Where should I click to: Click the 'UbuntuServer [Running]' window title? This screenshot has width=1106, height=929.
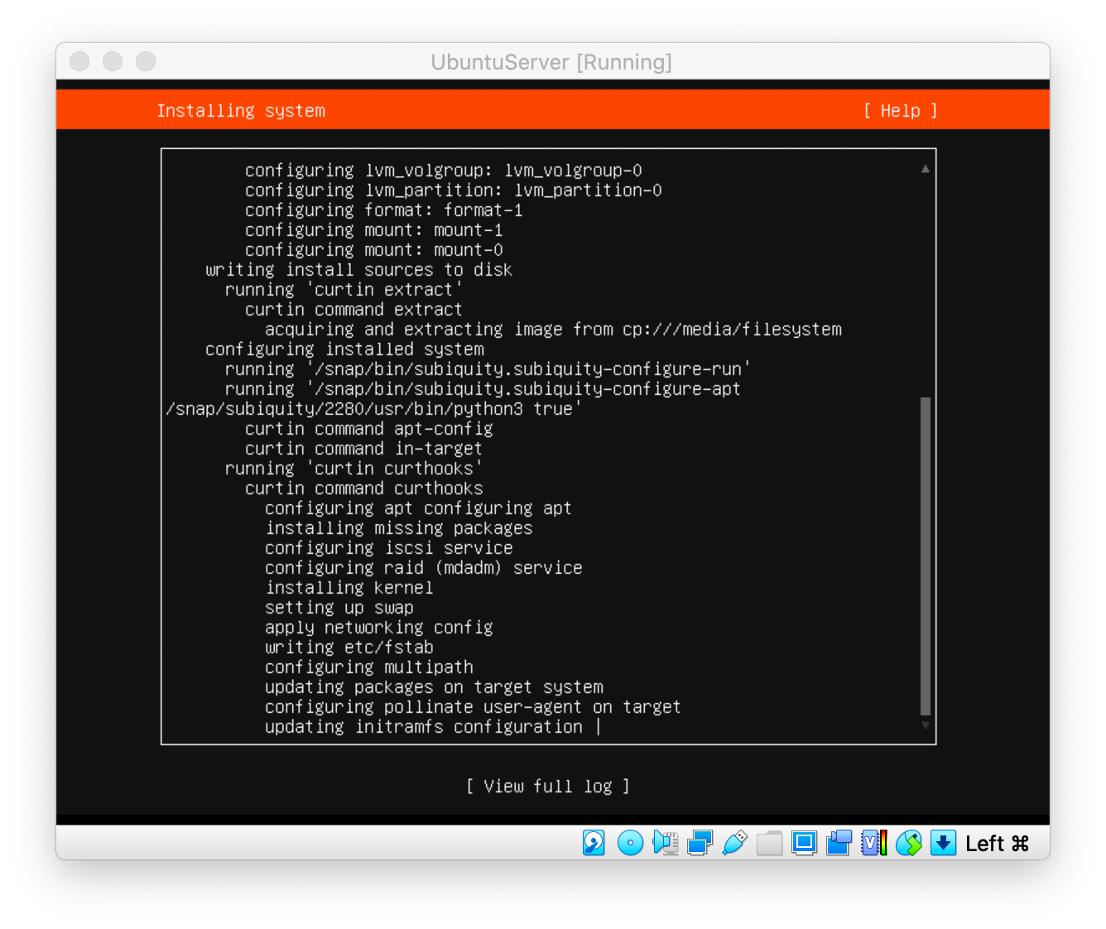click(x=551, y=62)
